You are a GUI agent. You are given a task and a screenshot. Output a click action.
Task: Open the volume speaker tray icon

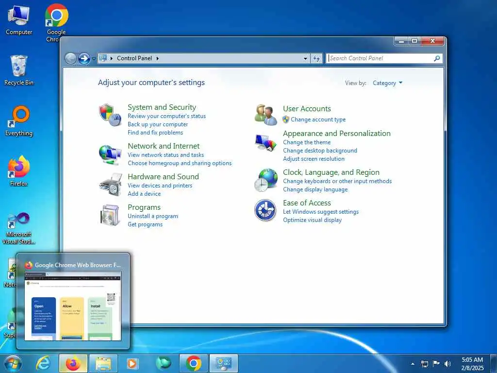[447, 364]
